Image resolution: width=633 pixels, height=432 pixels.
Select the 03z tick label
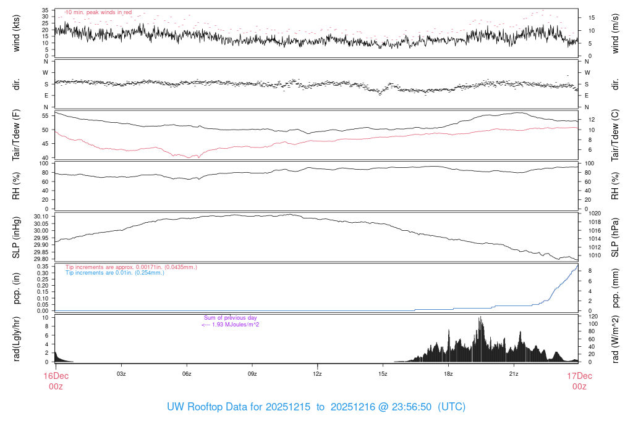click(x=121, y=374)
